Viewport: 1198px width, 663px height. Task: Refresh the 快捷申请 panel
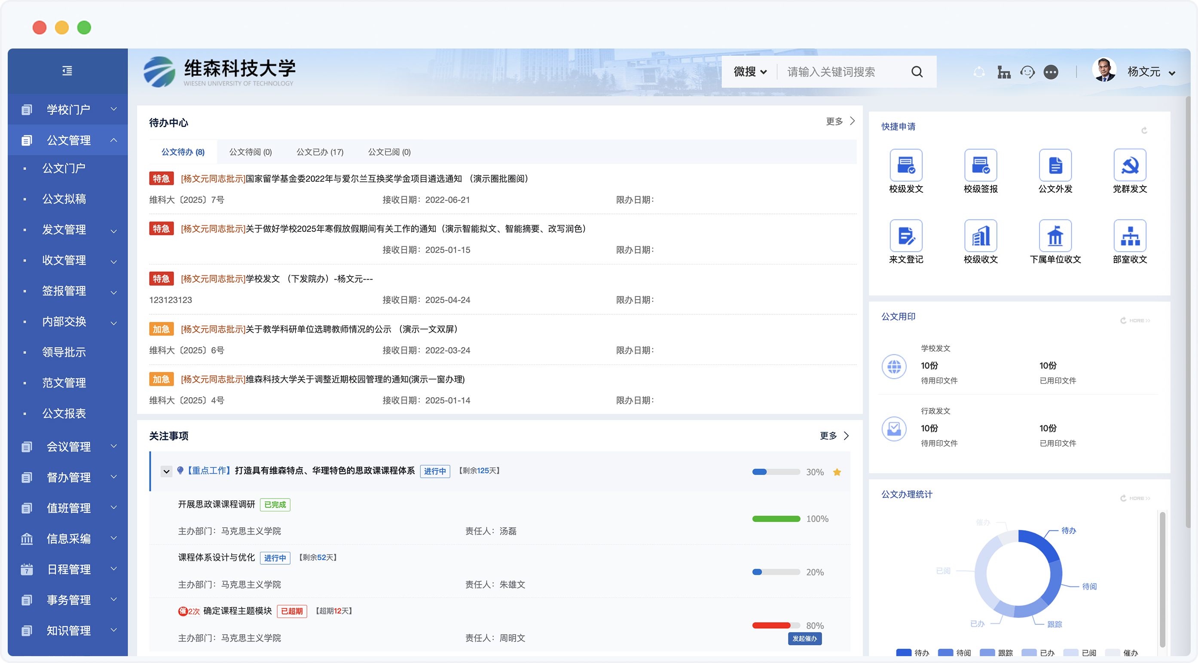click(1144, 131)
